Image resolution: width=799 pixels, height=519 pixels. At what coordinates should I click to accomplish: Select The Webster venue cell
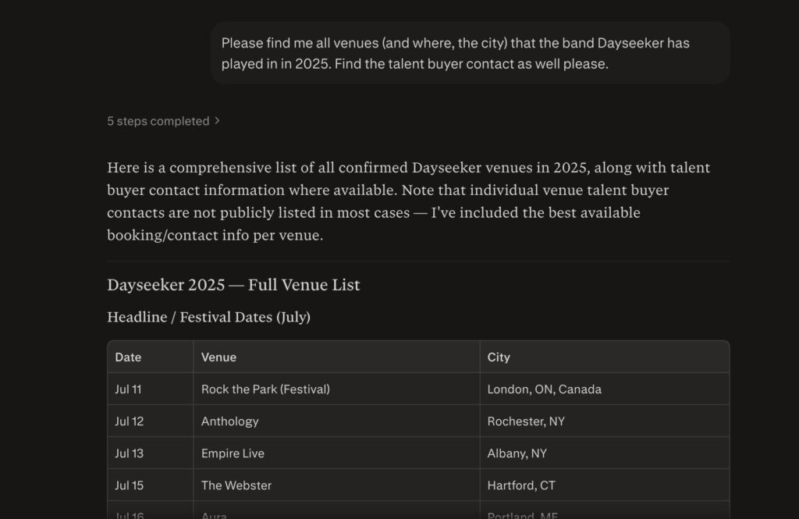pos(236,485)
